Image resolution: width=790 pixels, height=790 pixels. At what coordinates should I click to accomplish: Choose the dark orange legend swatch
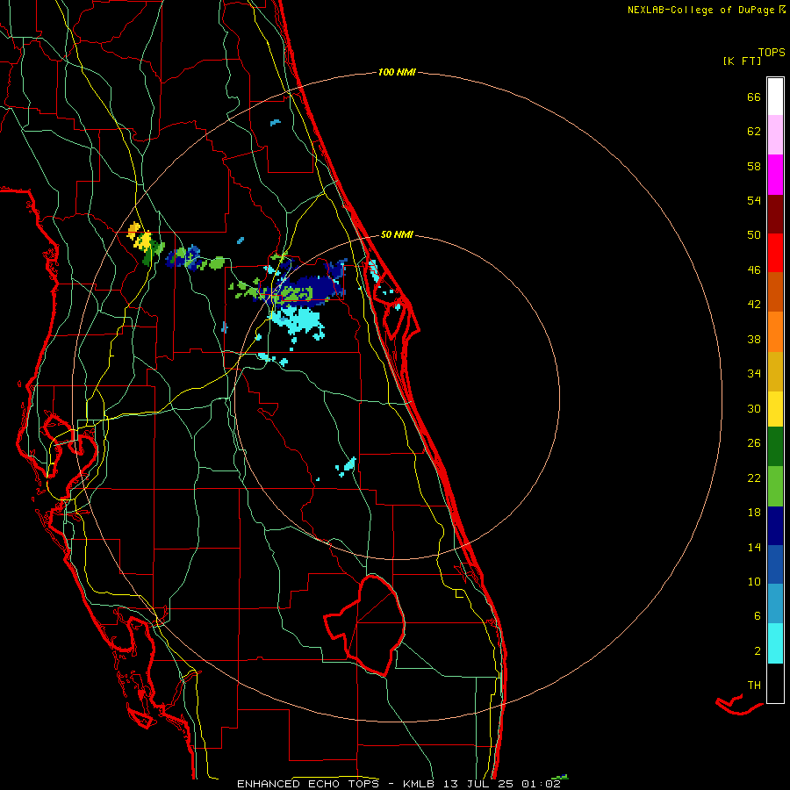(x=775, y=291)
